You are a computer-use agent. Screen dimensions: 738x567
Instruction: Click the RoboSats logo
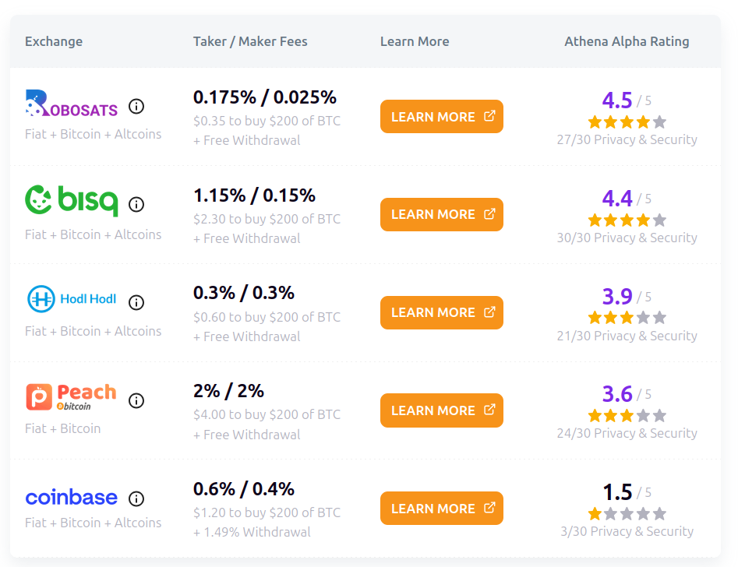pyautogui.click(x=72, y=103)
